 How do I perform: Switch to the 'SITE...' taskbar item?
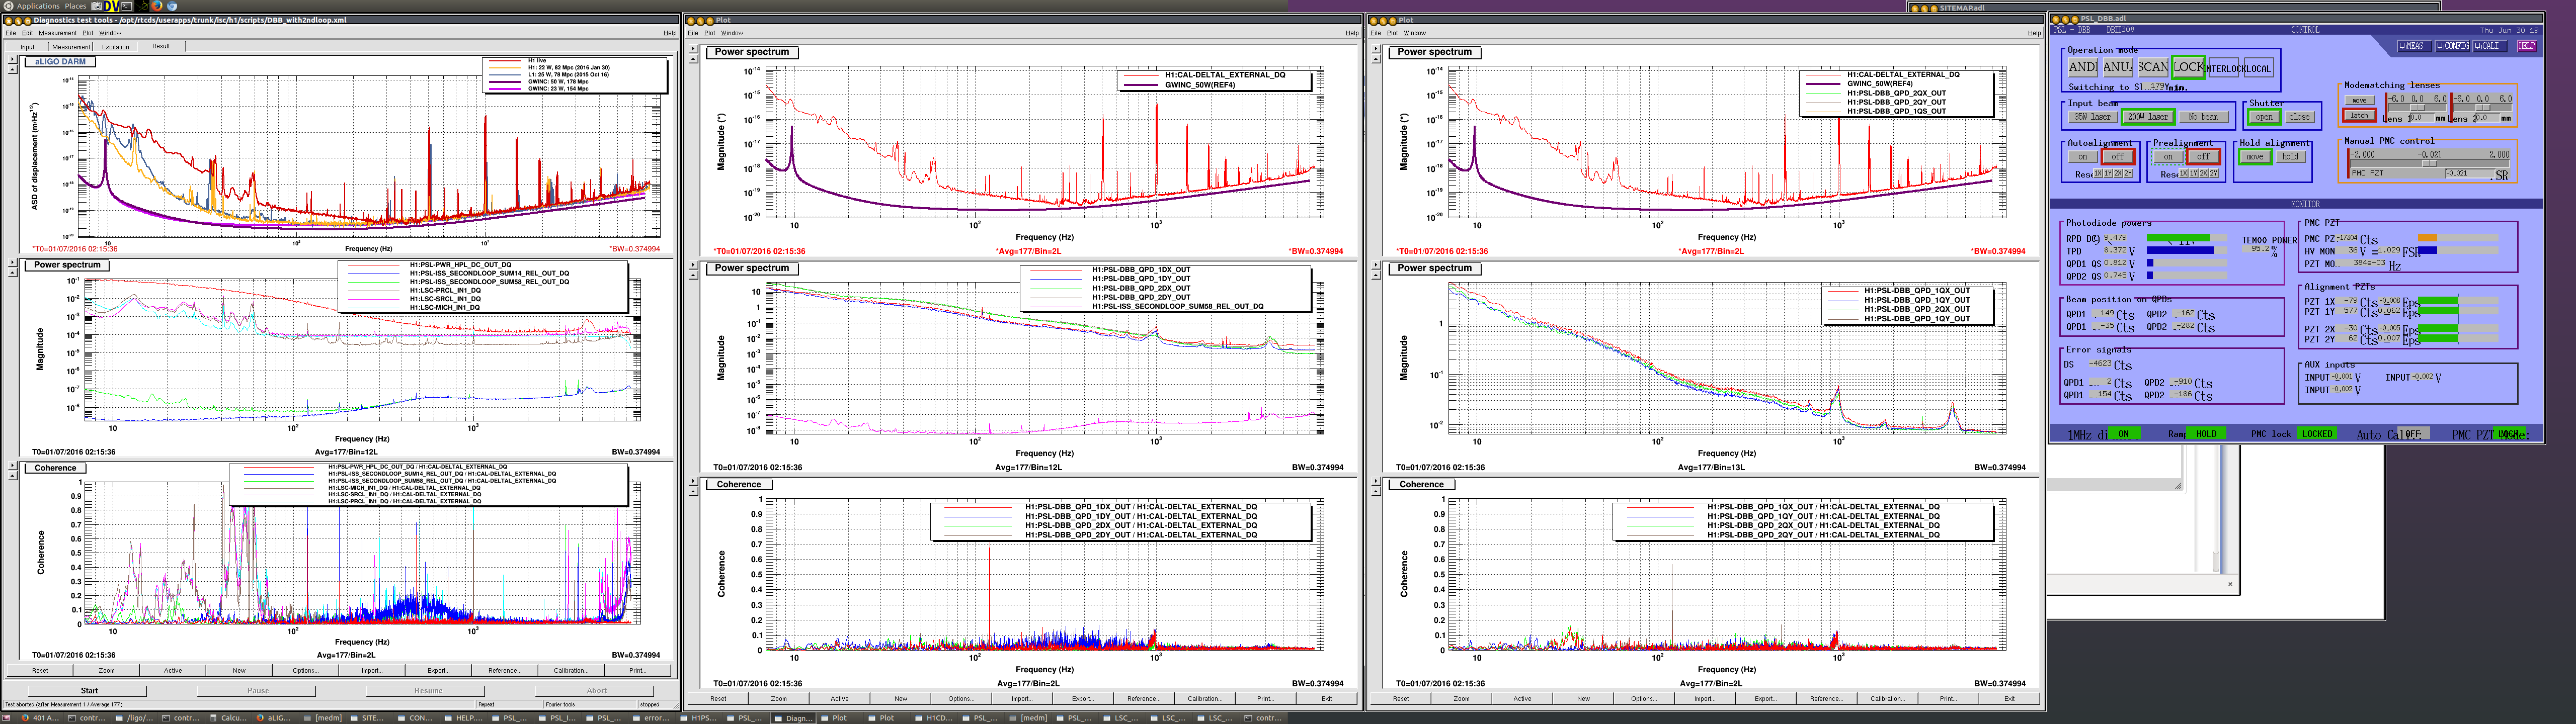(370, 717)
